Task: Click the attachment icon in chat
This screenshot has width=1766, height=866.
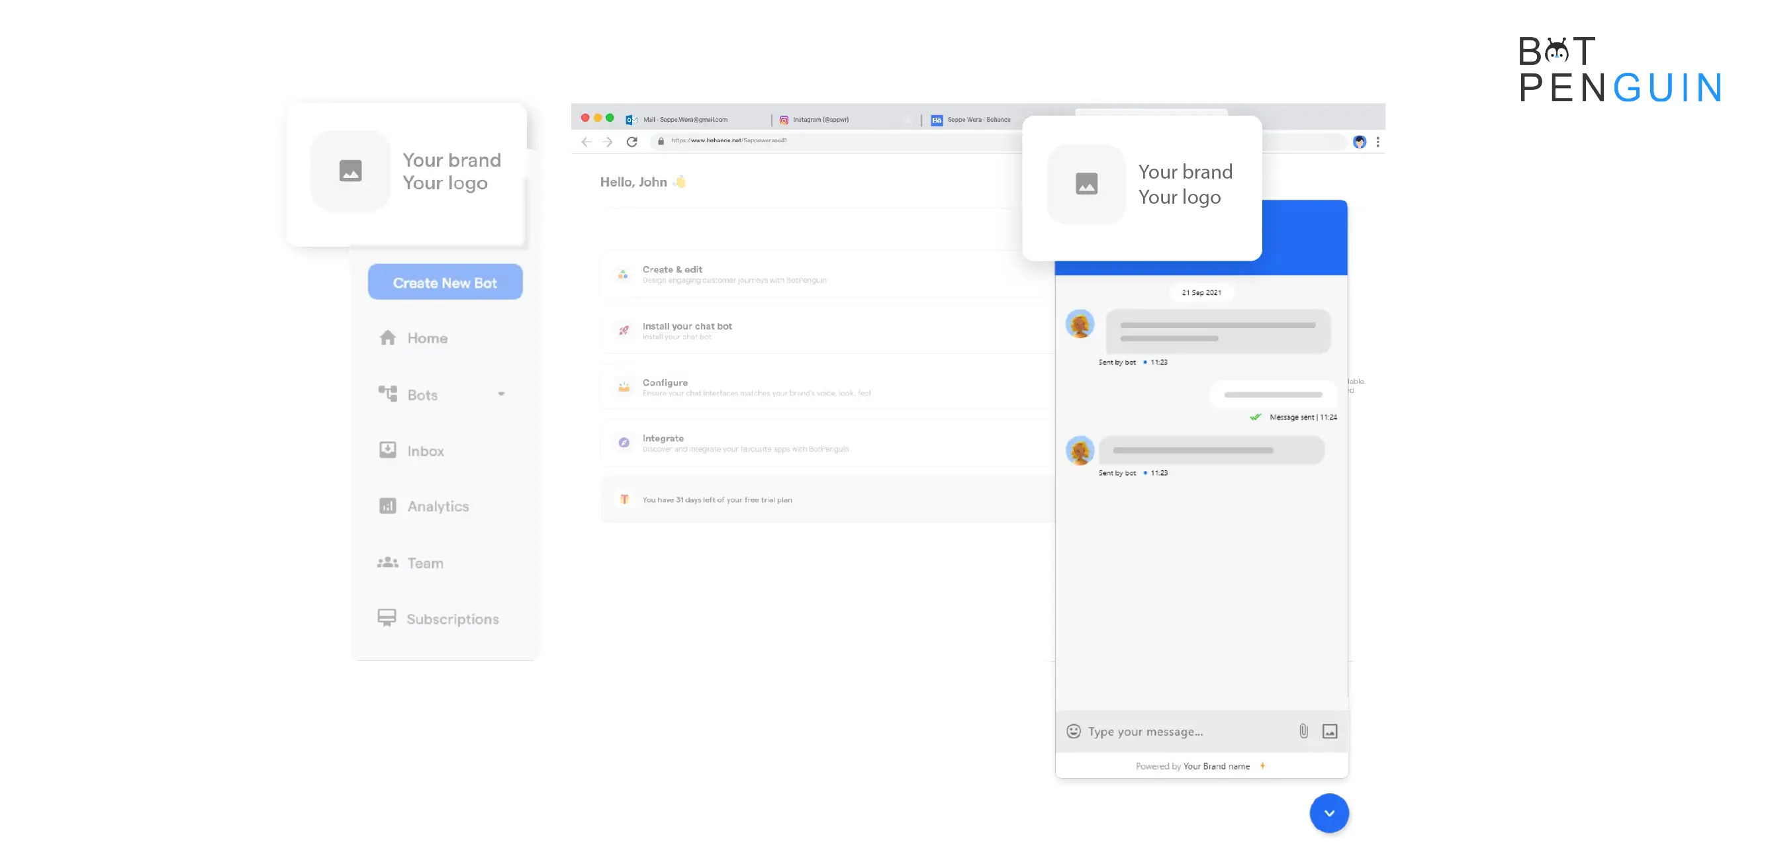Action: point(1302,731)
